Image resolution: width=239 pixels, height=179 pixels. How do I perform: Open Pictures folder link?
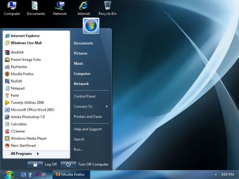click(x=80, y=53)
